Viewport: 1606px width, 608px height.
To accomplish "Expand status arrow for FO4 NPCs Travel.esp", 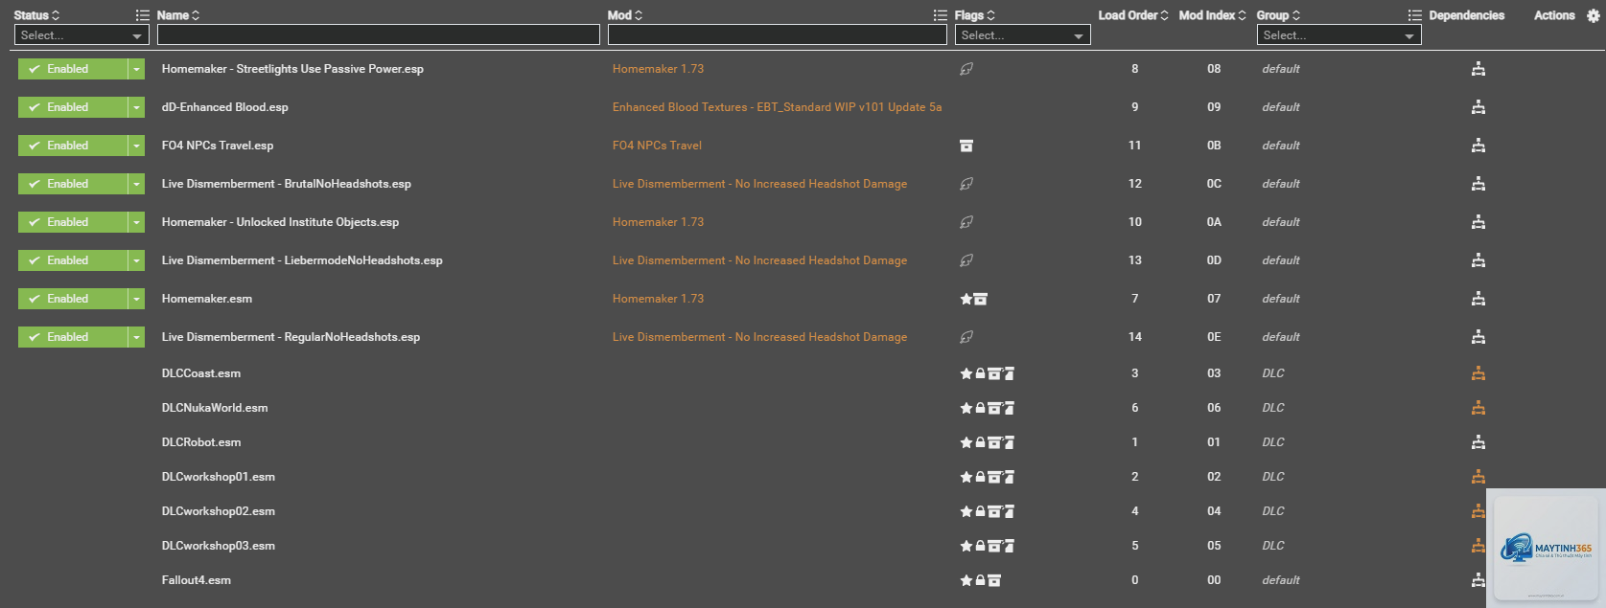I will [136, 146].
